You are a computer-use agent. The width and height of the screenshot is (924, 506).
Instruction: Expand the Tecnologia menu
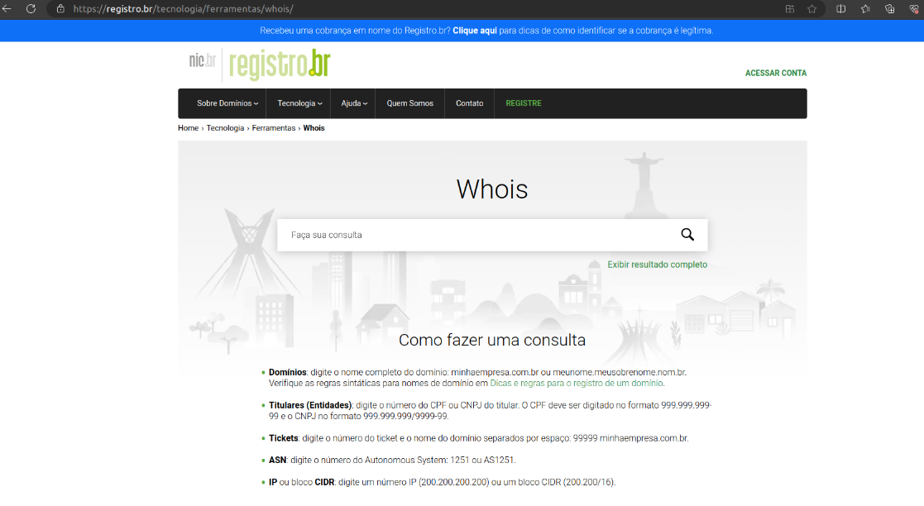point(299,103)
